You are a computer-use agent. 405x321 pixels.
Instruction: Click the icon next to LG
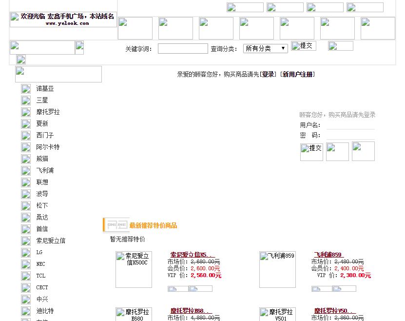click(x=26, y=253)
